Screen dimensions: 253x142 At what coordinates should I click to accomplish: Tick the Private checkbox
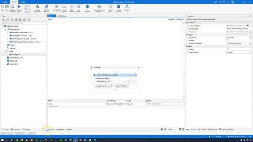[228, 49]
